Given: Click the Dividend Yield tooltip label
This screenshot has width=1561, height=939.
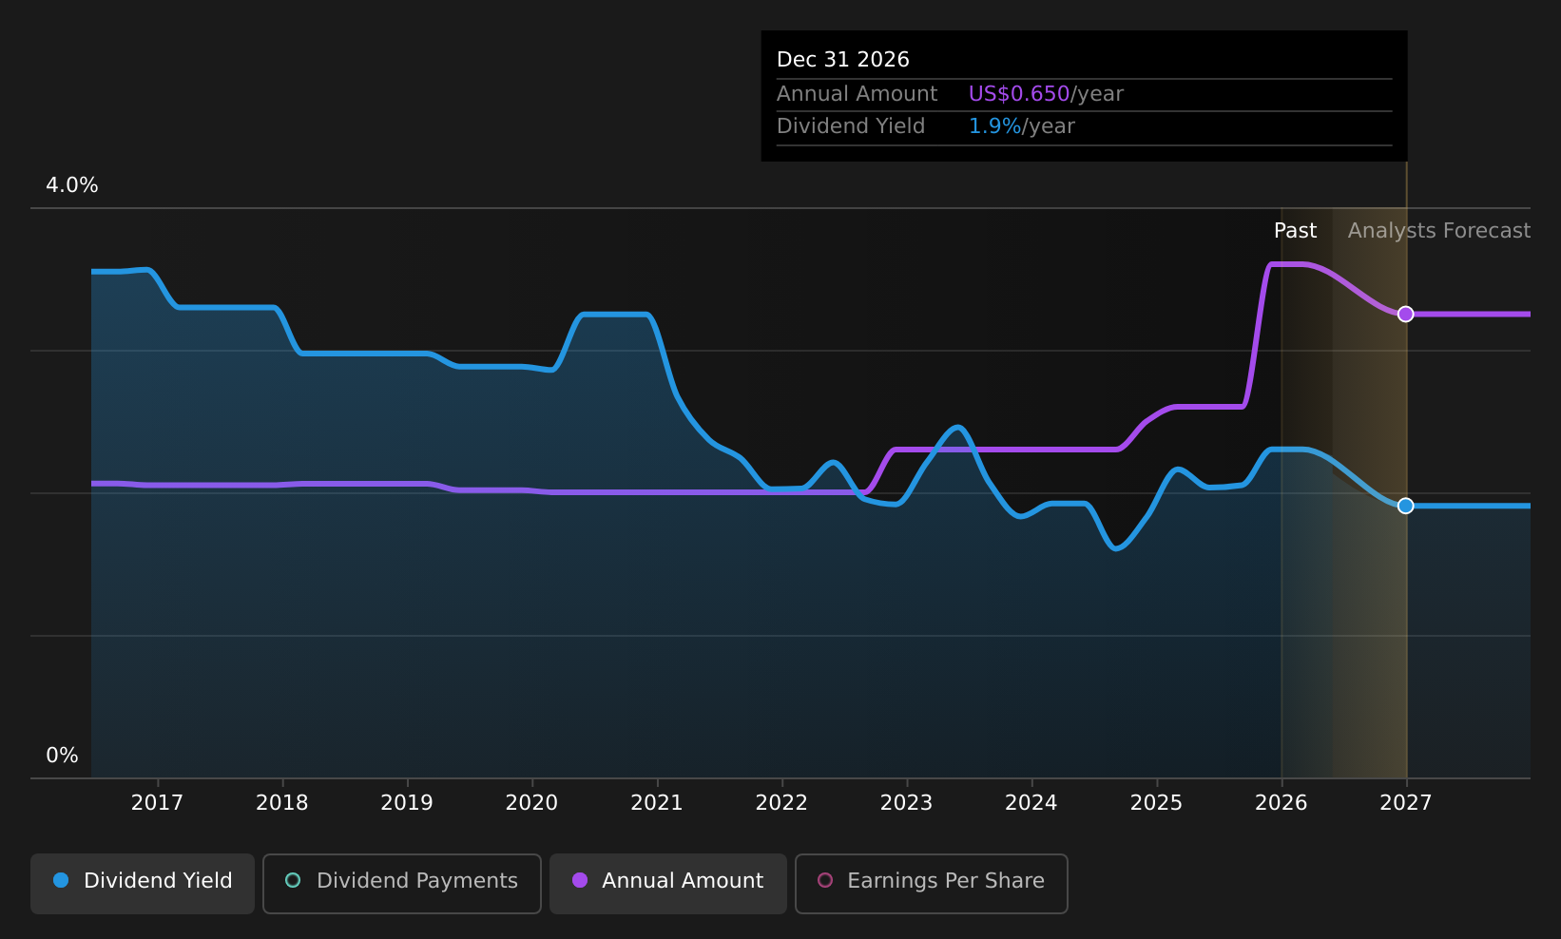Looking at the screenshot, I should point(851,126).
